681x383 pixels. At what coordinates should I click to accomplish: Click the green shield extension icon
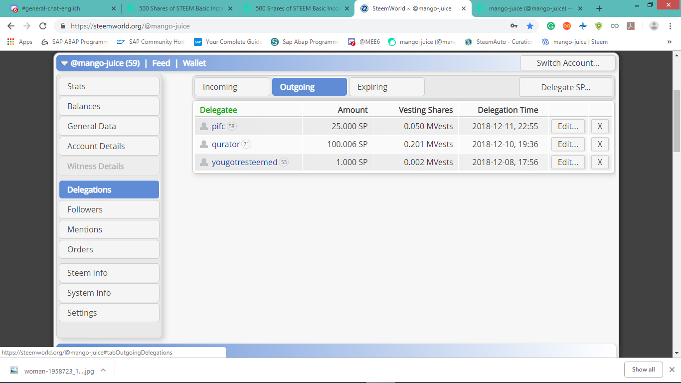point(599,26)
